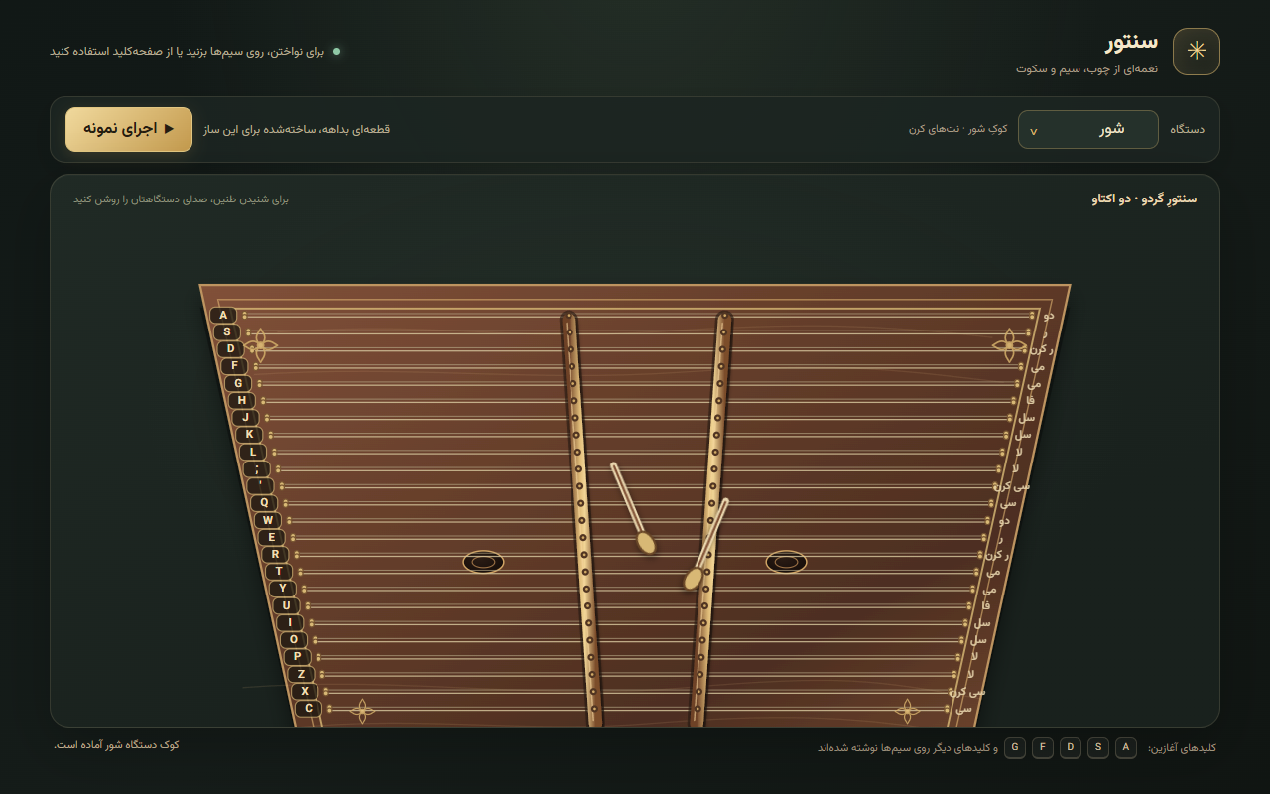Strike the string key A on the santur

(223, 316)
